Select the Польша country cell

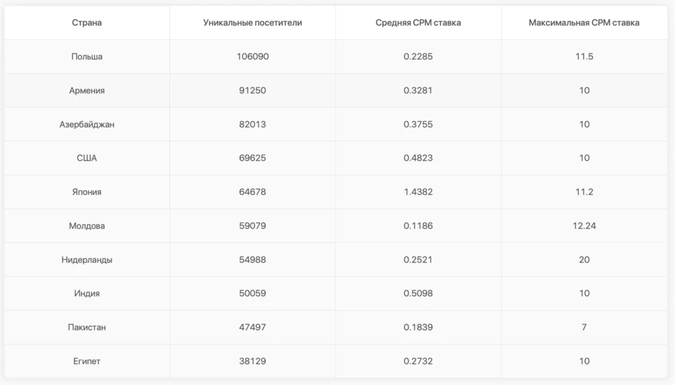(86, 57)
